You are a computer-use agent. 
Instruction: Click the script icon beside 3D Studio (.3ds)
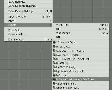click(x=54, y=42)
